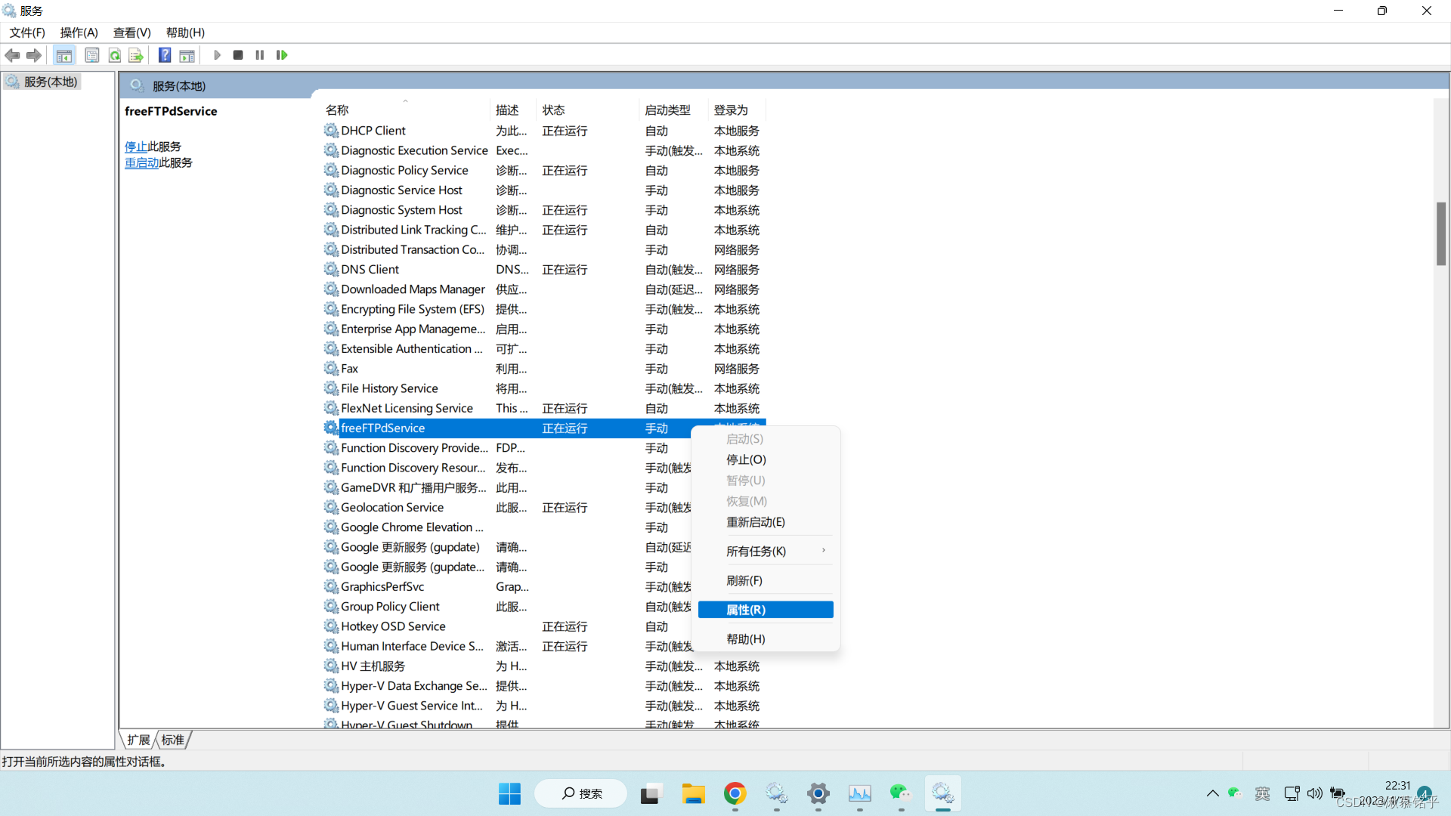Click the 停止 service link
The height and width of the screenshot is (816, 1451).
(x=136, y=147)
